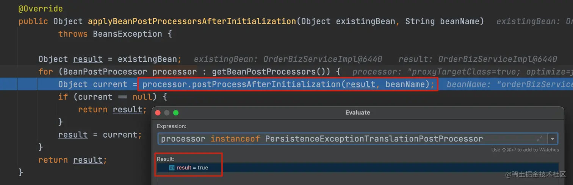Viewport: 573px width, 185px height.
Task: Click the @Override annotation
Action: click(x=41, y=9)
